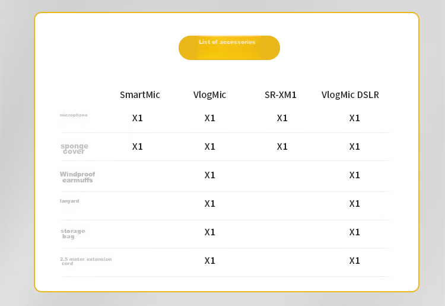
Task: Click the microphone row label
Action: (x=74, y=115)
